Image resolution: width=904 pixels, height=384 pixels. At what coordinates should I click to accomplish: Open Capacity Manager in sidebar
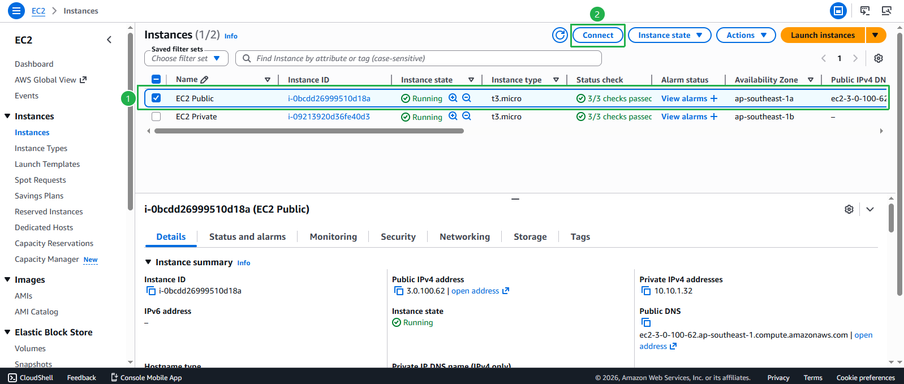point(47,259)
